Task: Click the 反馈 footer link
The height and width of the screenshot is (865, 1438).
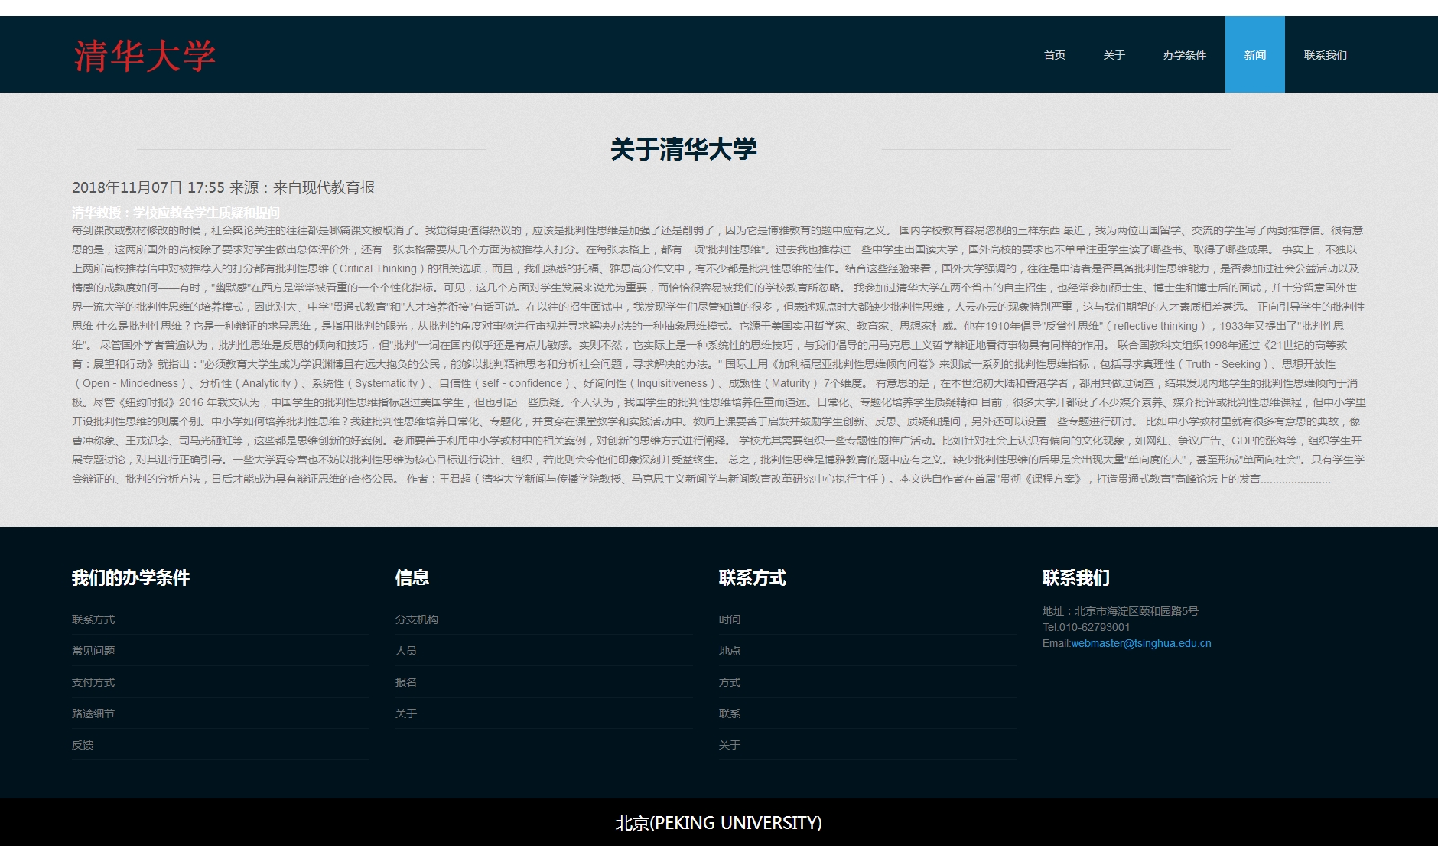Action: (x=83, y=745)
